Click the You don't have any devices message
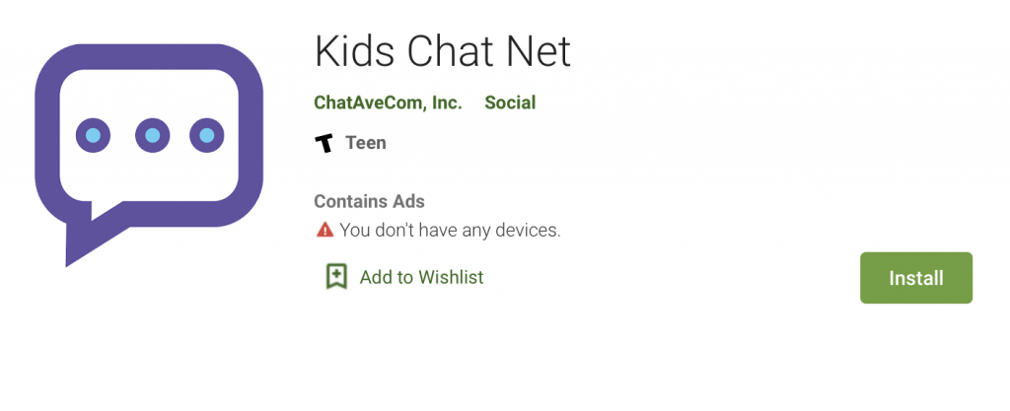Image resolution: width=1010 pixels, height=411 pixels. [450, 230]
